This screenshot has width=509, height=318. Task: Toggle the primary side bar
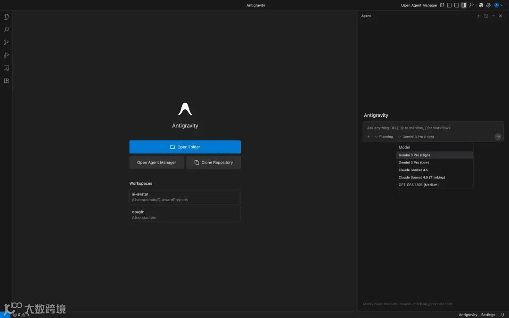[449, 5]
